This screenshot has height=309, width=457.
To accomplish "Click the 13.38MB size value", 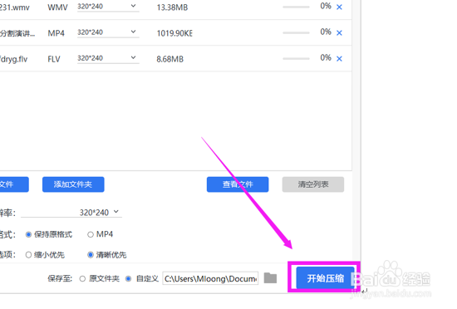I will pos(172,7).
